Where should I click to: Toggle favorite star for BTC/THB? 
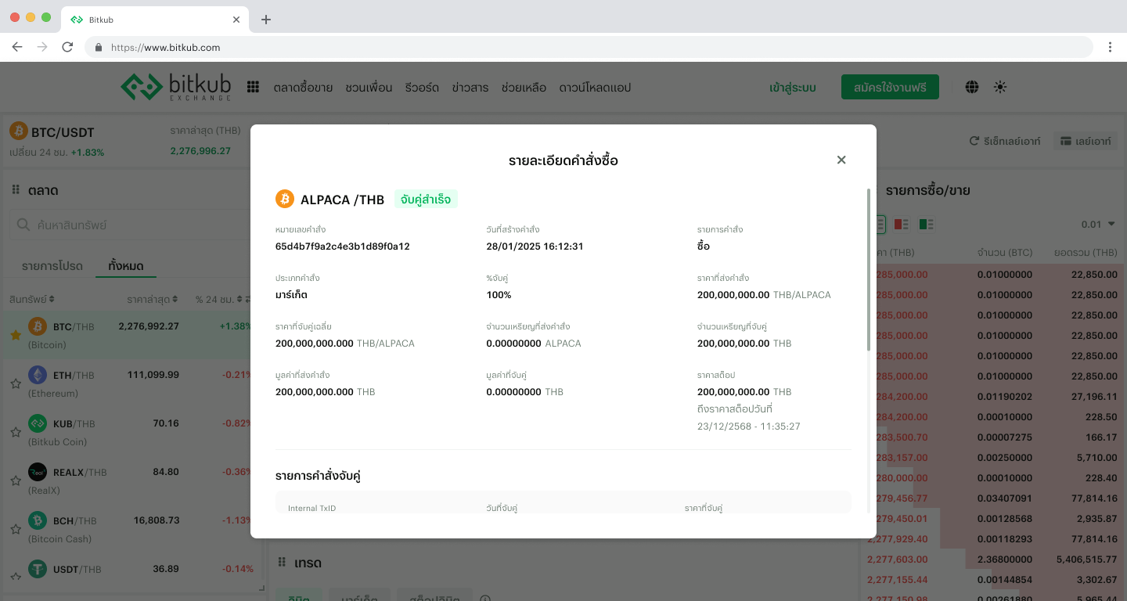point(16,335)
